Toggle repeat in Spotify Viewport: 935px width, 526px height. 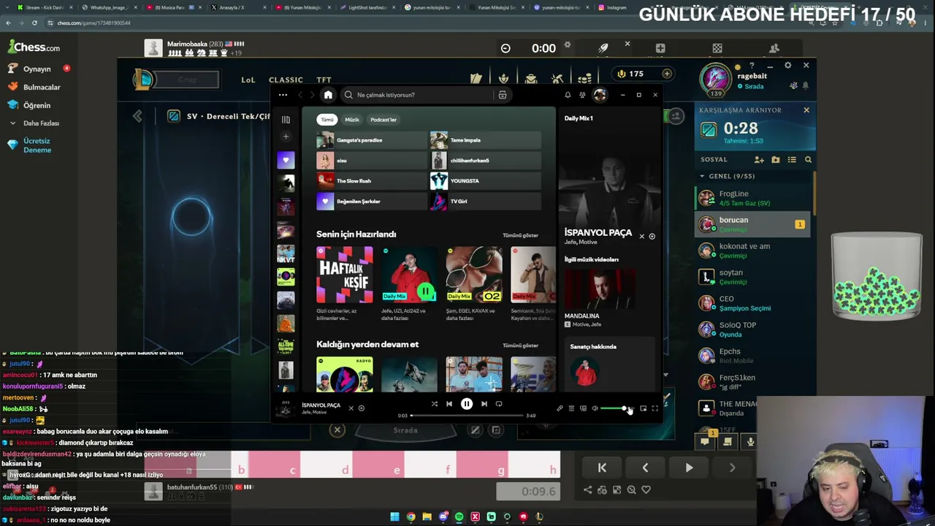(499, 404)
